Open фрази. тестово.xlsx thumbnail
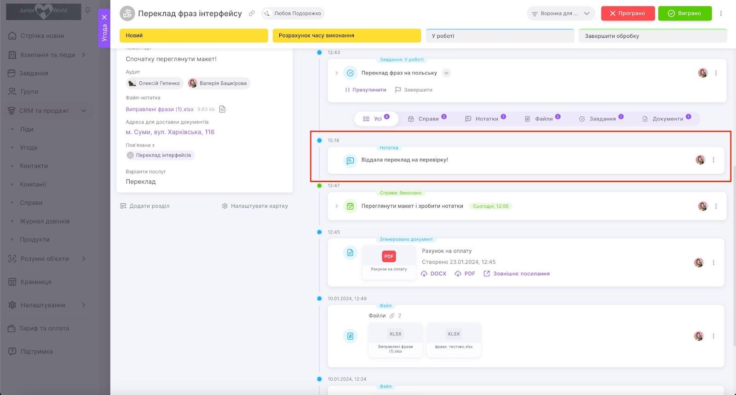This screenshot has height=395, width=736. point(454,340)
